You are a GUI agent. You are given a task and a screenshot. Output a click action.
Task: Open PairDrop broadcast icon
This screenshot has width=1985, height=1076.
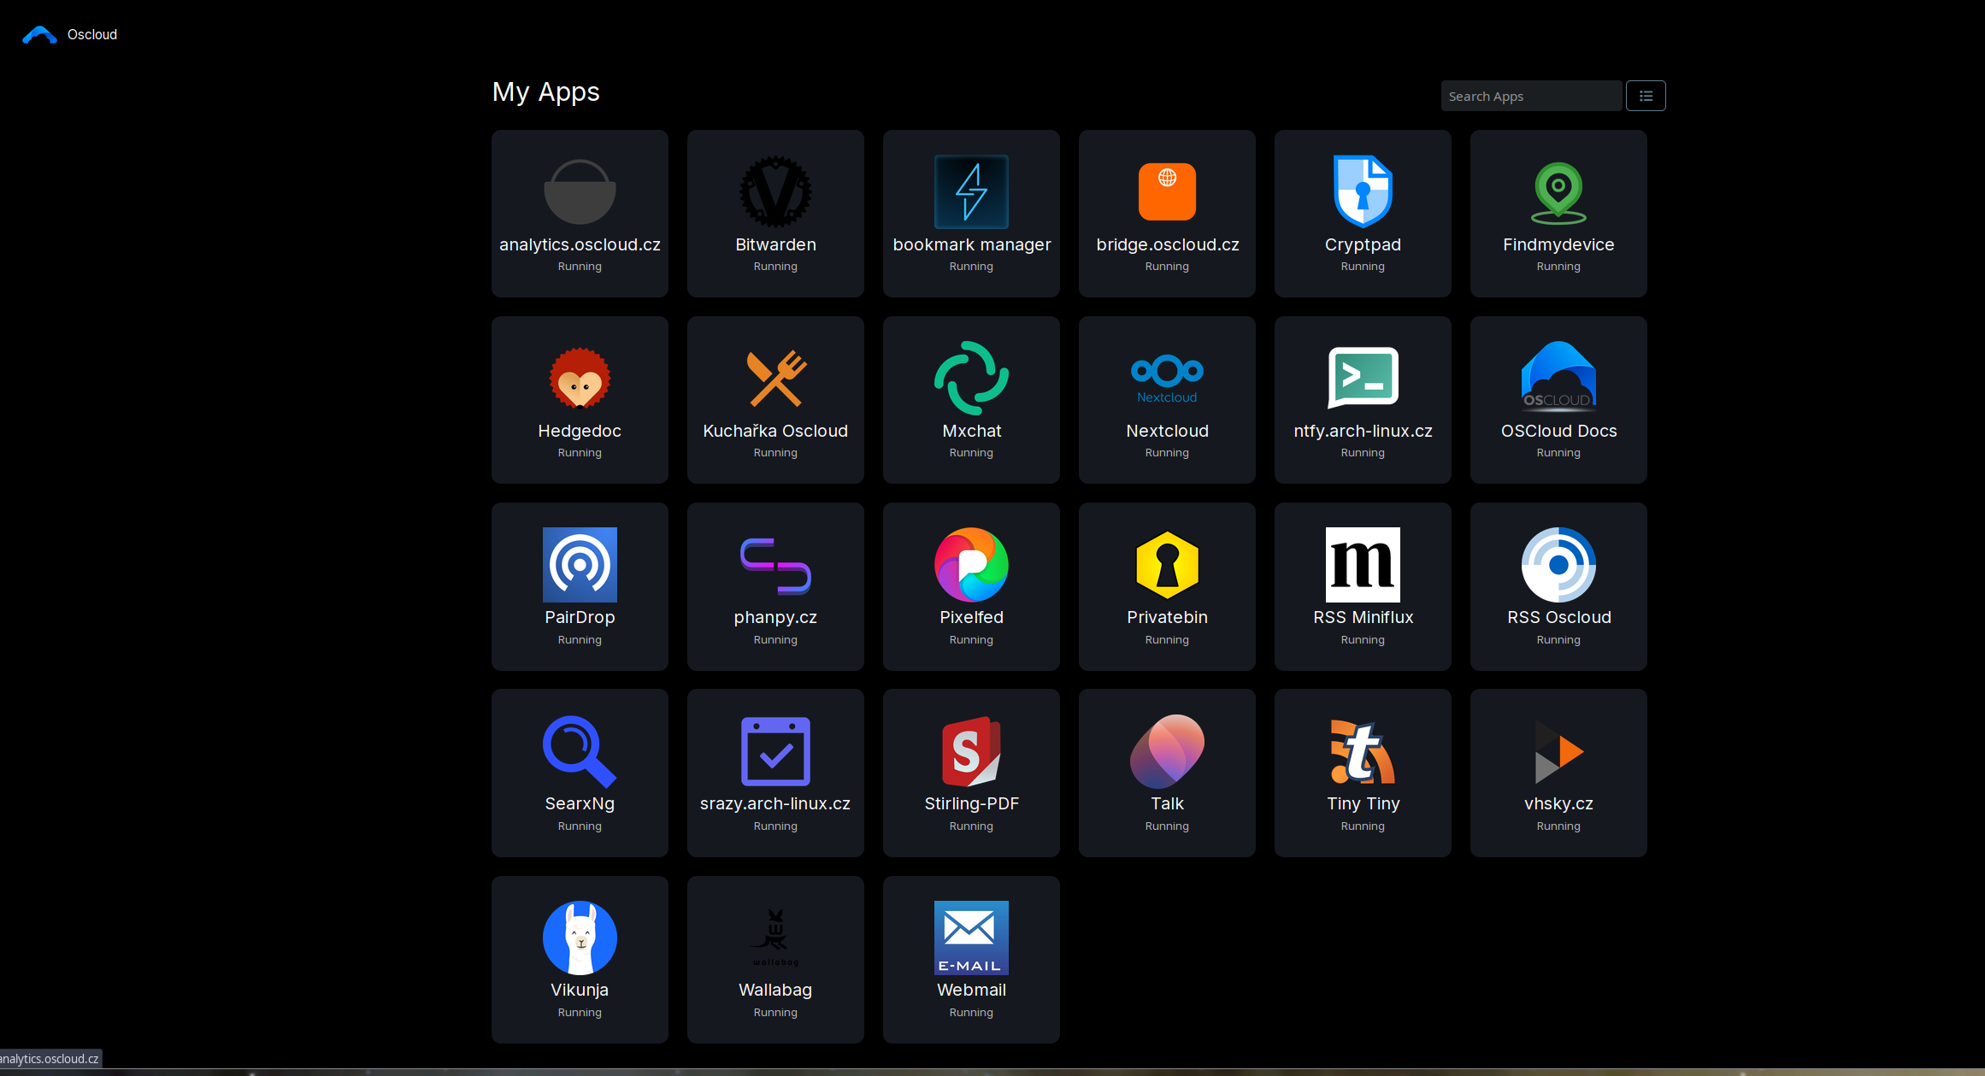[580, 564]
